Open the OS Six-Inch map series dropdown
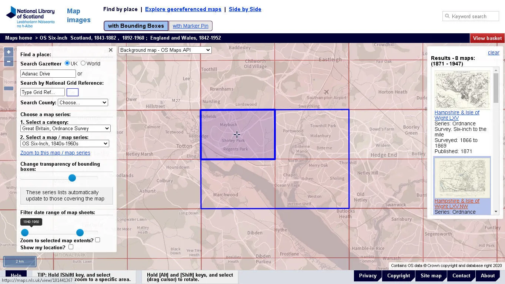 (x=64, y=143)
